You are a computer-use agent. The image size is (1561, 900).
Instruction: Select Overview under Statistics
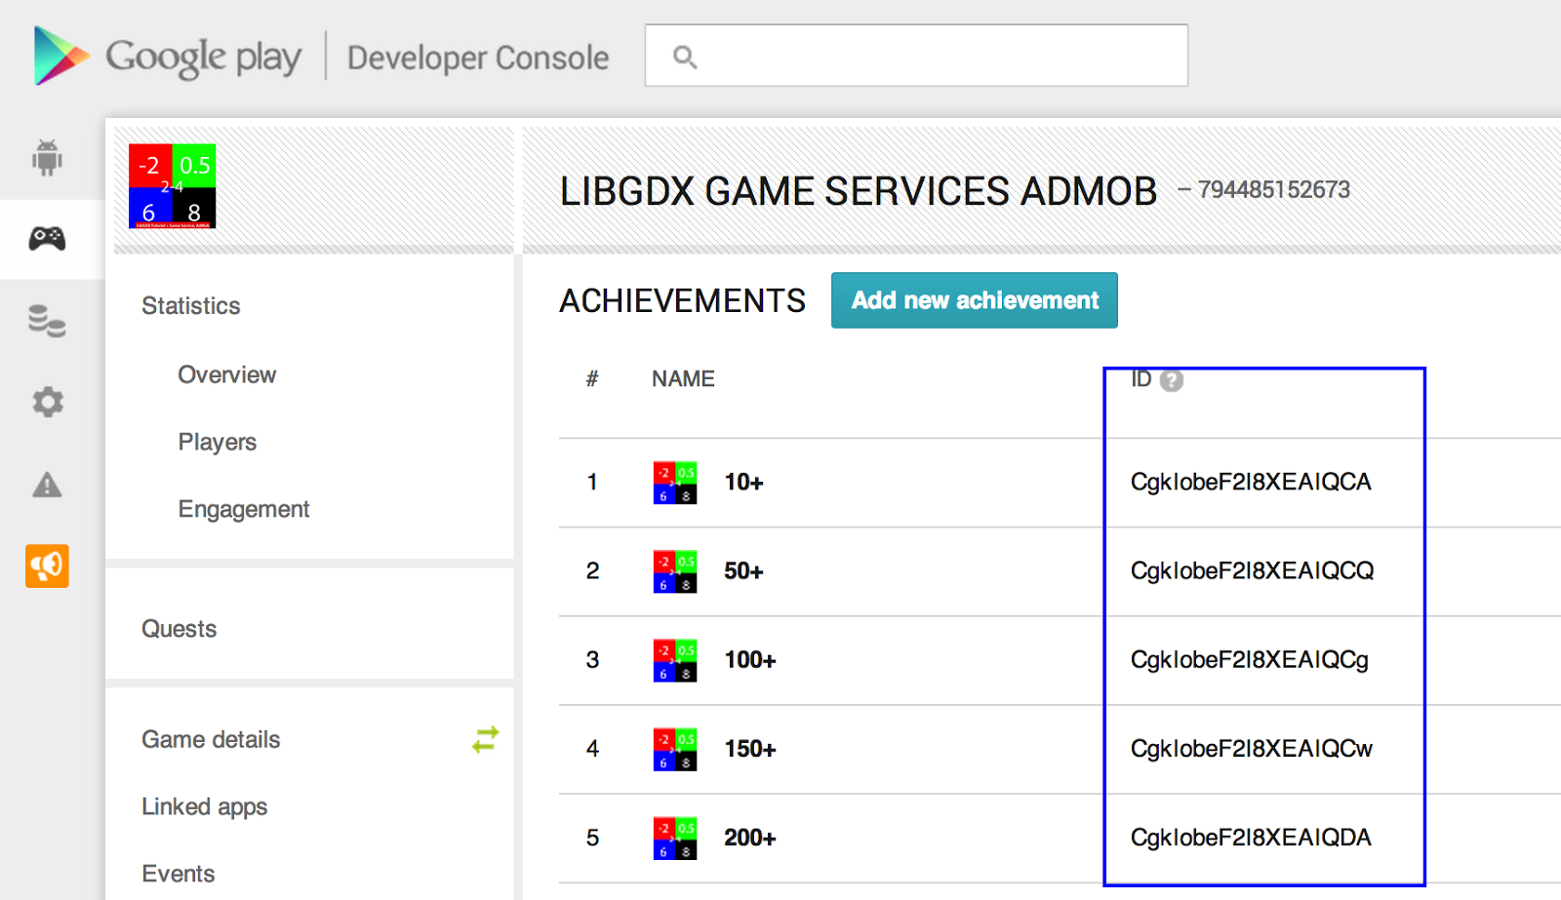point(226,374)
